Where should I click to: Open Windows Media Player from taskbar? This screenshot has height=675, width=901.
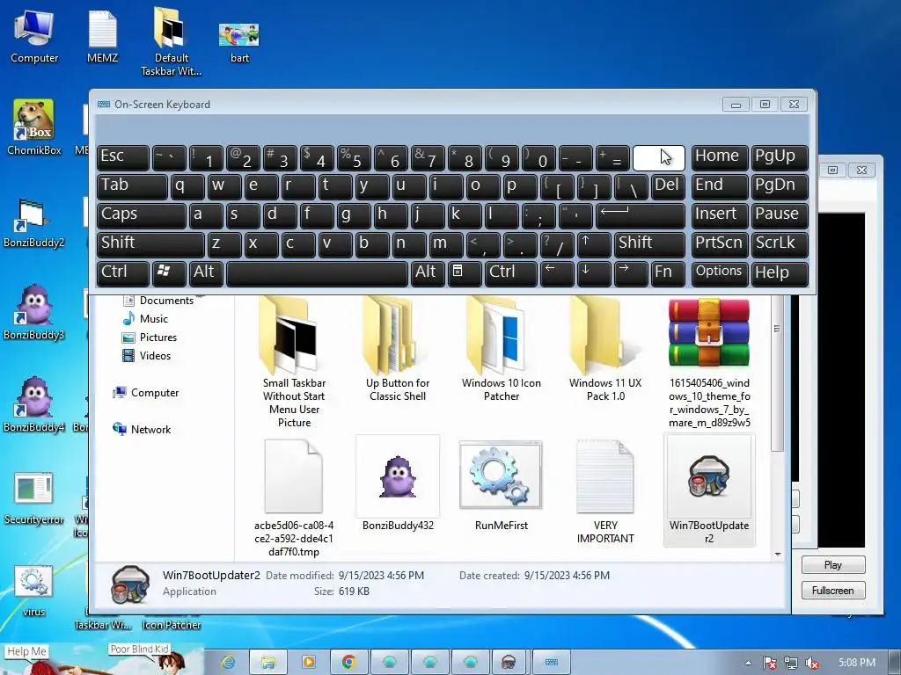(308, 663)
